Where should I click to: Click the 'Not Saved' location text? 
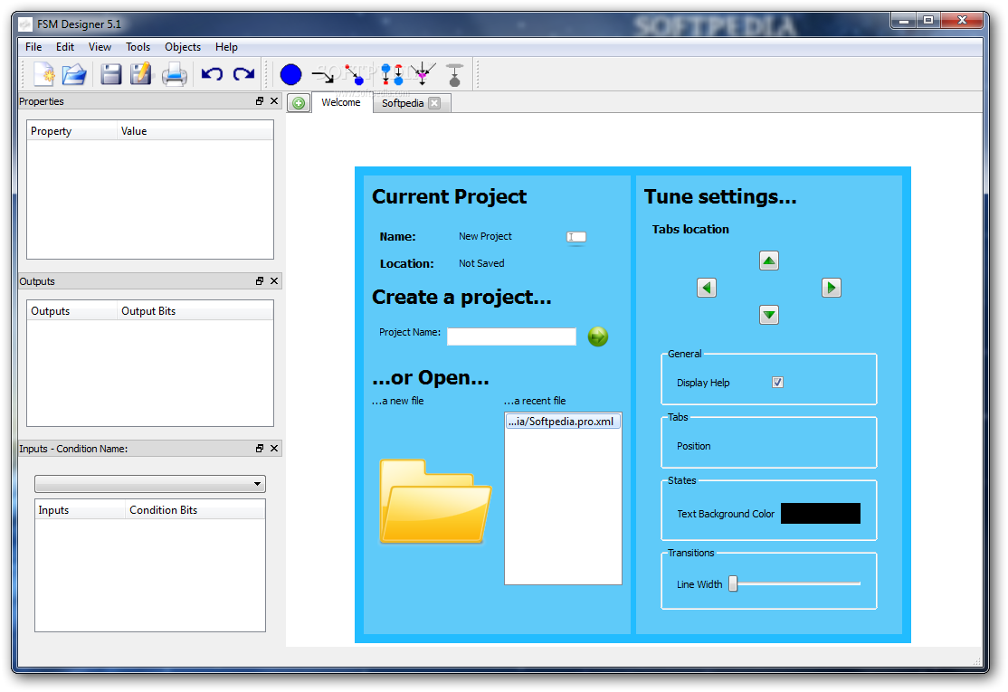click(481, 263)
